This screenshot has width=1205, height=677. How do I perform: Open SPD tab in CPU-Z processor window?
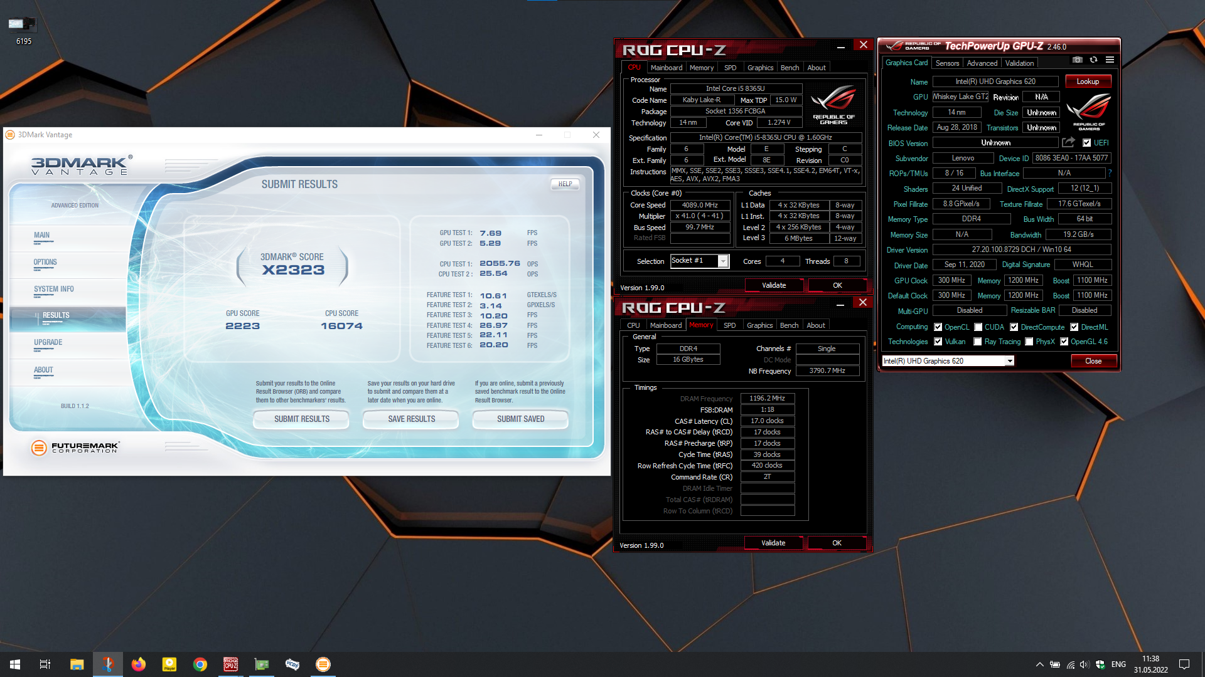(730, 68)
